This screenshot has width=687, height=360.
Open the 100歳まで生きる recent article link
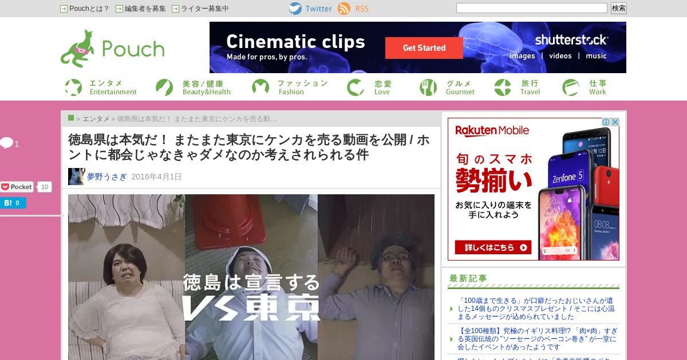536,308
